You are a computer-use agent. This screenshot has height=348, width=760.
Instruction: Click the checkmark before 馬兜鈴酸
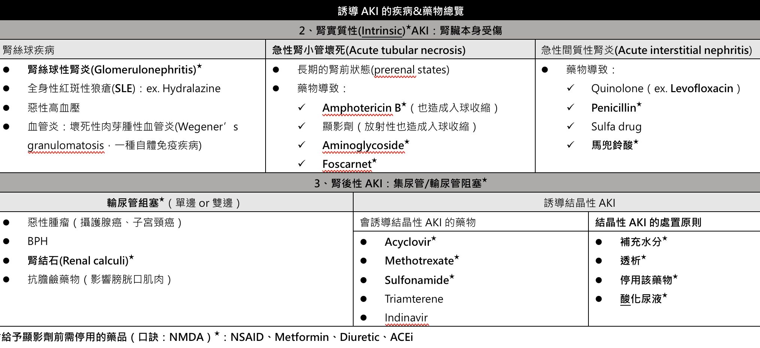570,145
